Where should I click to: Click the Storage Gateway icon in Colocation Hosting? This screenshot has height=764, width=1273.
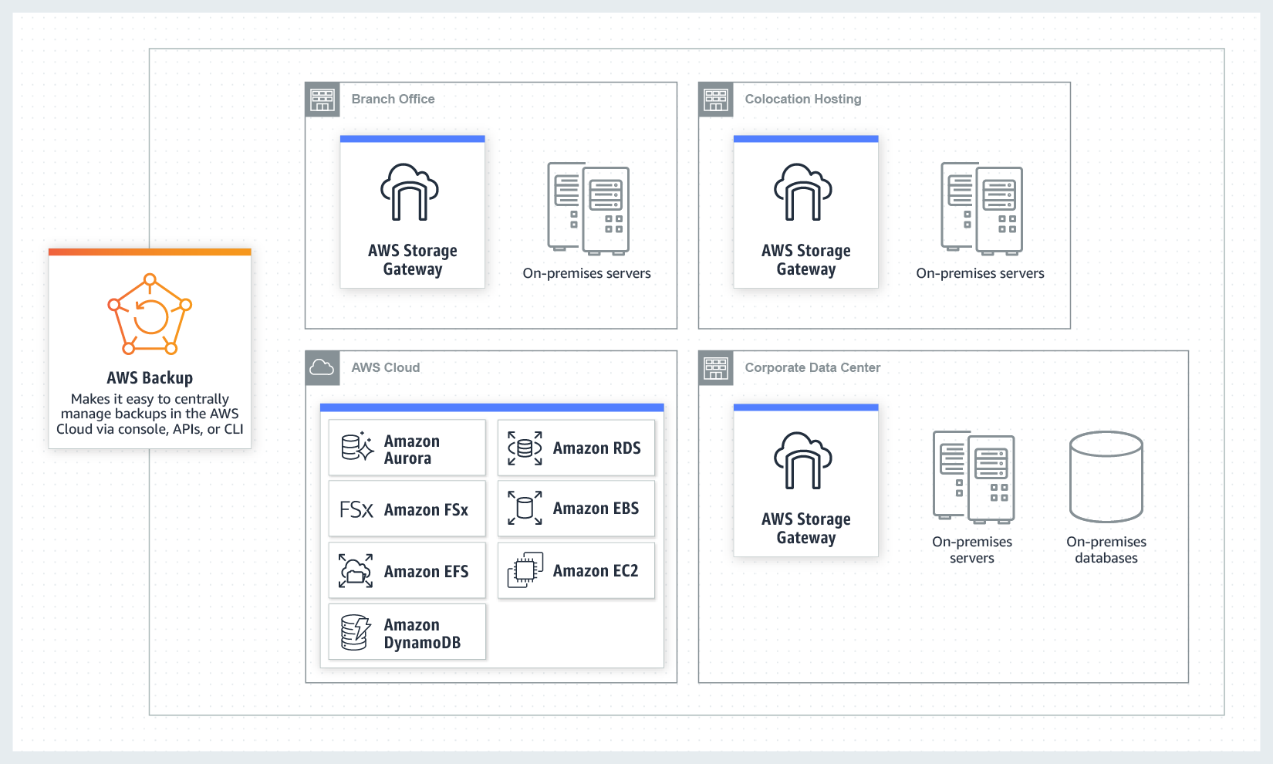803,192
